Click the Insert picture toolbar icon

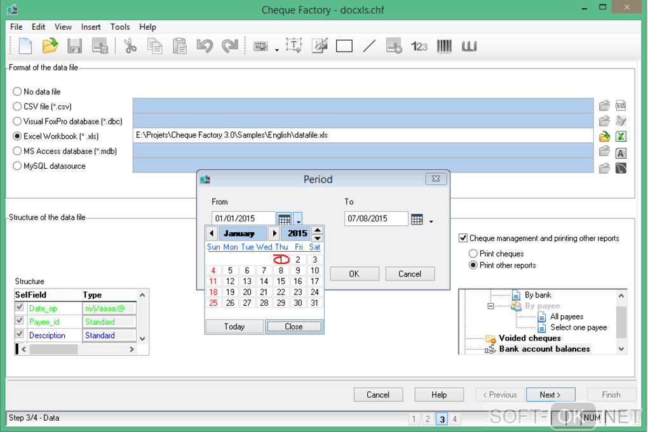394,46
